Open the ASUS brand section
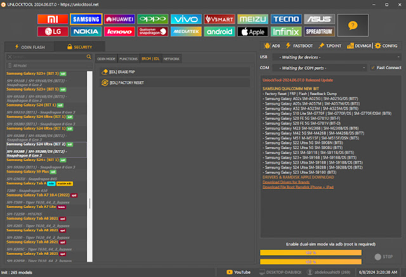The width and height of the screenshot is (406, 277). click(319, 19)
